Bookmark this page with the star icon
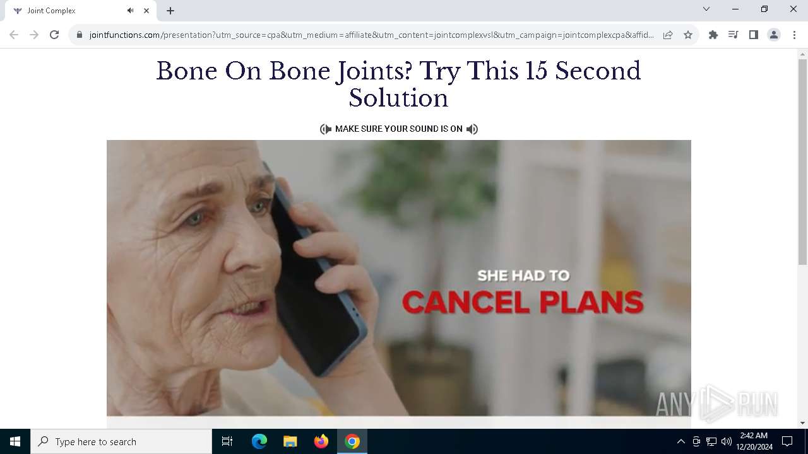 [x=688, y=35]
